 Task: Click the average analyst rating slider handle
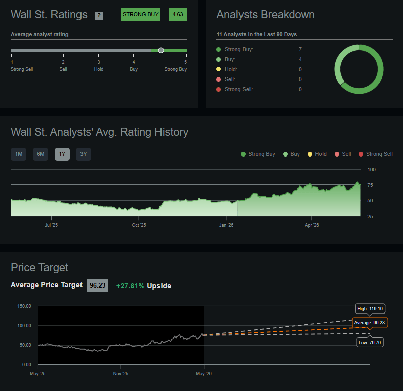(x=161, y=50)
